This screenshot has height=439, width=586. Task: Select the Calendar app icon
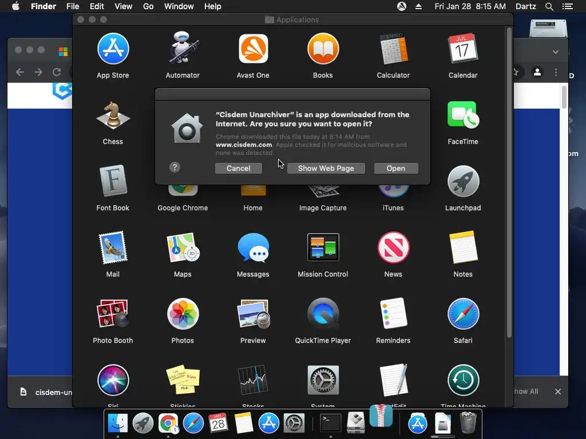tap(462, 49)
